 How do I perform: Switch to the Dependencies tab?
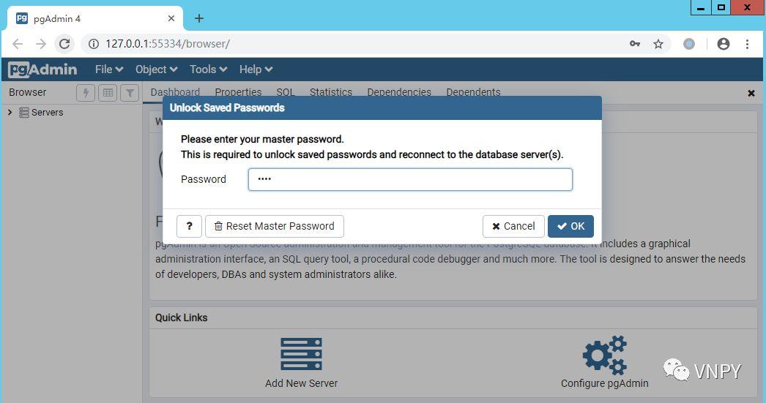[x=399, y=92]
